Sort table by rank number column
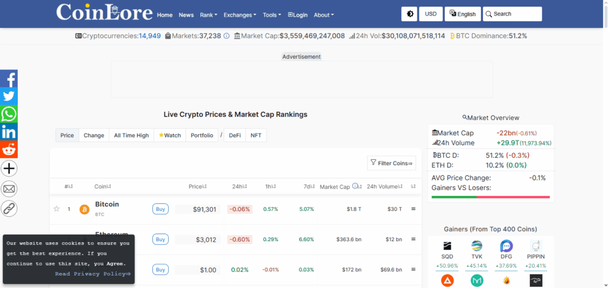Screen dimensions: 609x288 pyautogui.click(x=69, y=186)
